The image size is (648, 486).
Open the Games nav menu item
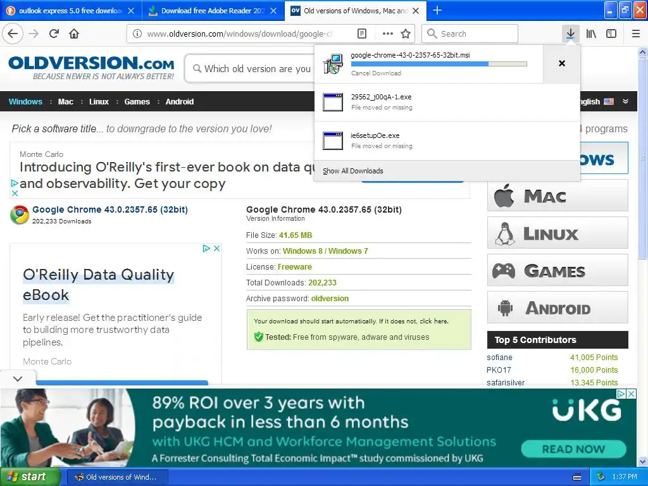[137, 102]
